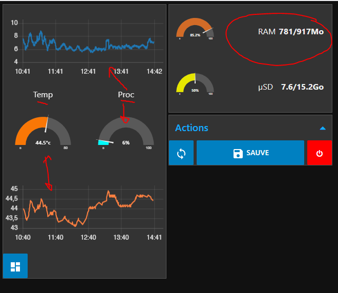Click the Proc label above the gauge
Viewport: 338px width, 293px height.
click(126, 95)
